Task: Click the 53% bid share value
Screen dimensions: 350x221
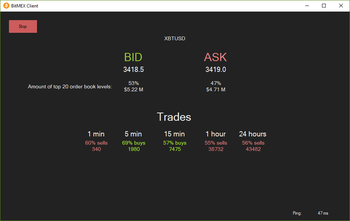Action: pyautogui.click(x=134, y=83)
